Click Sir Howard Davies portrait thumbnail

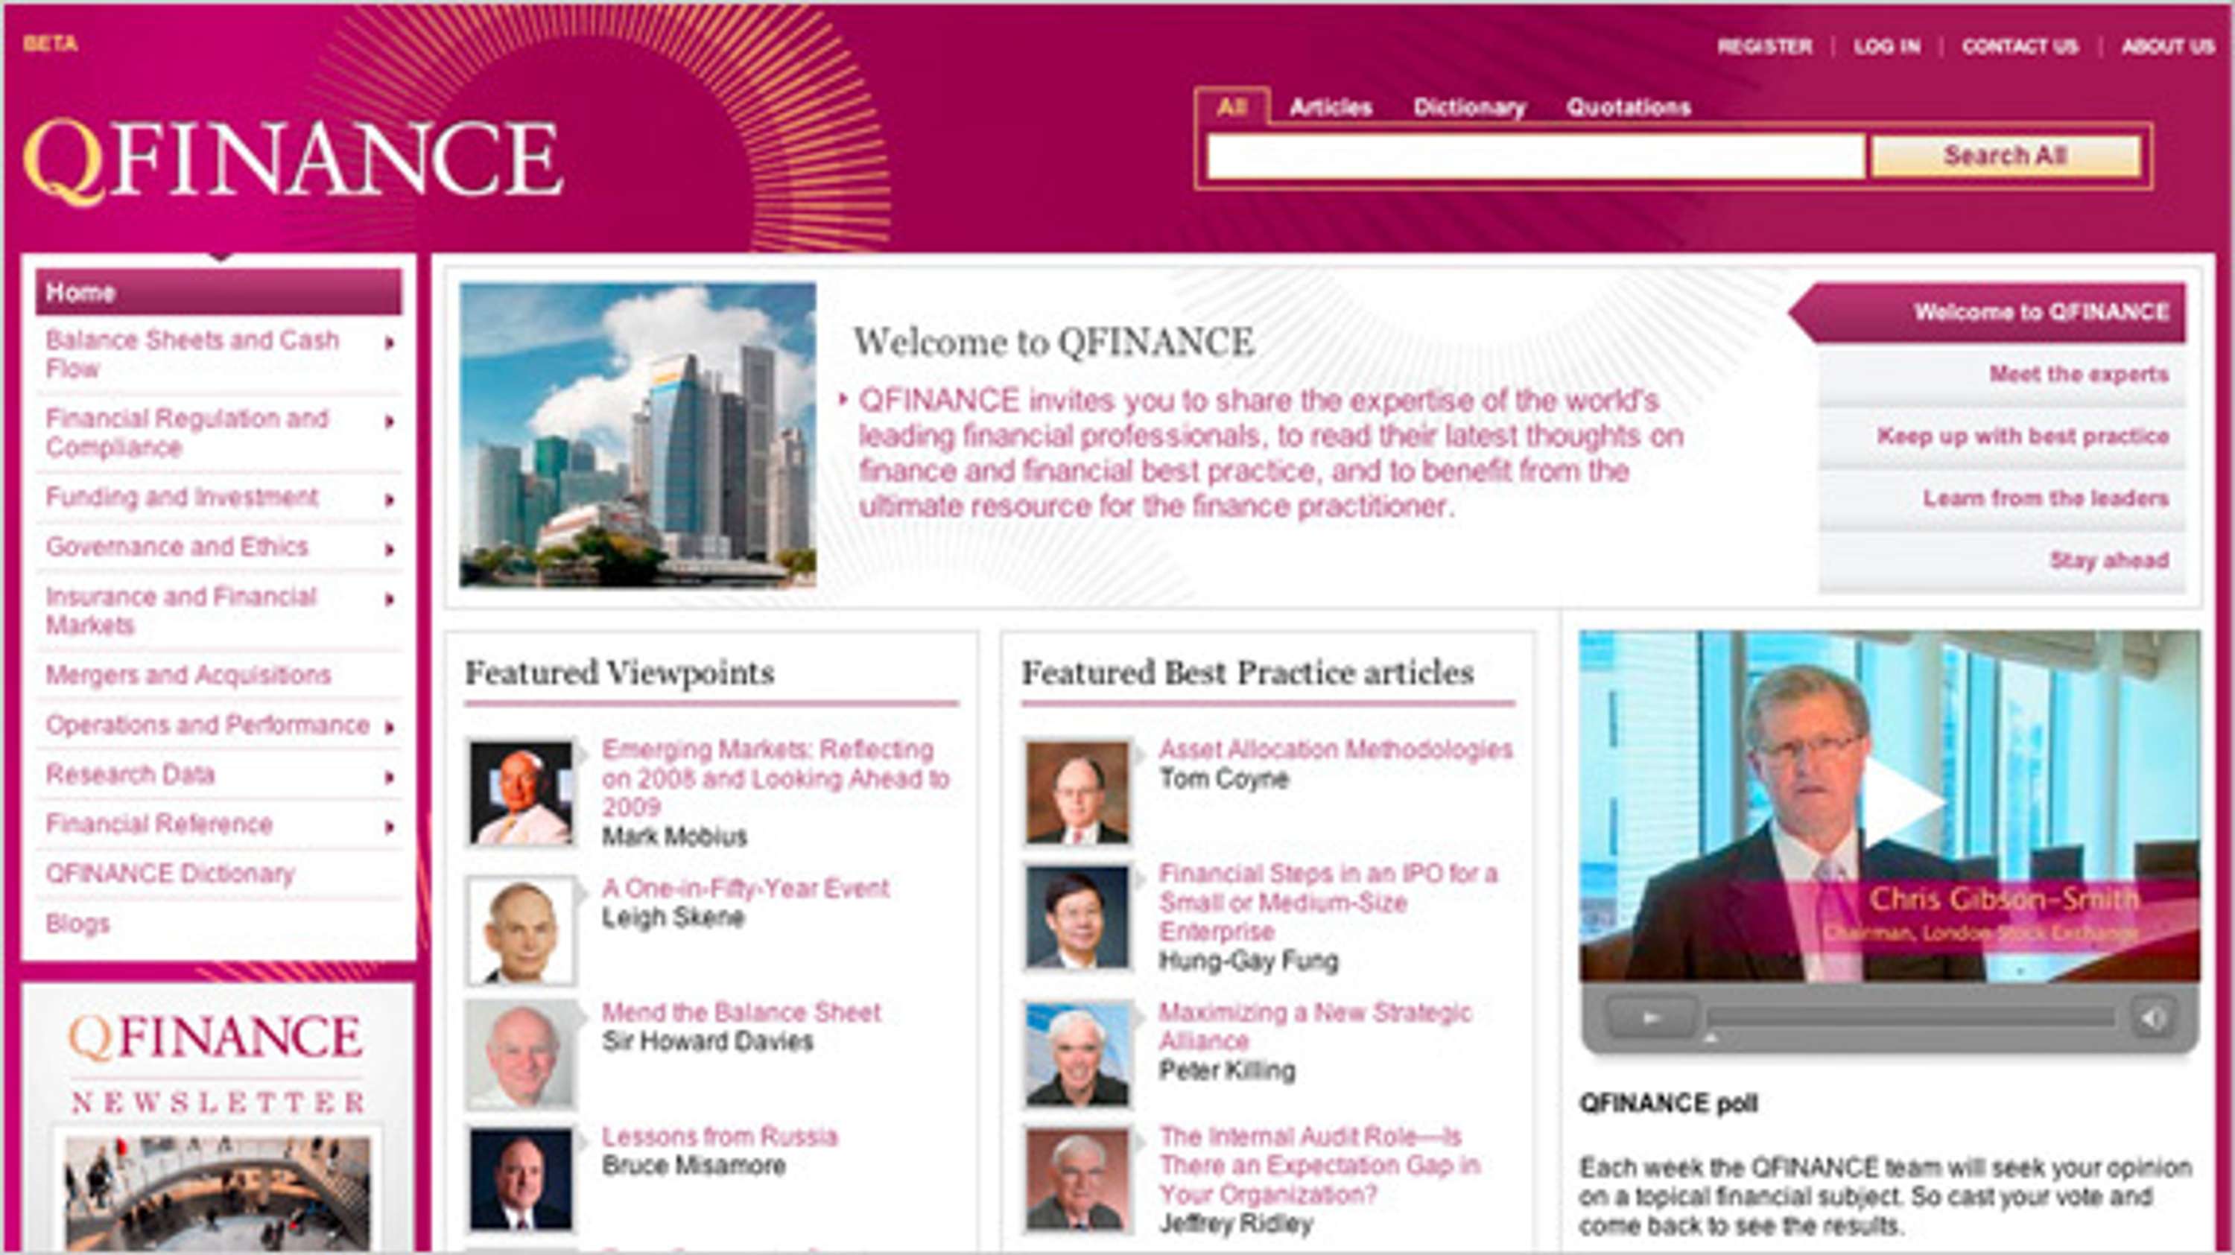(x=521, y=1055)
